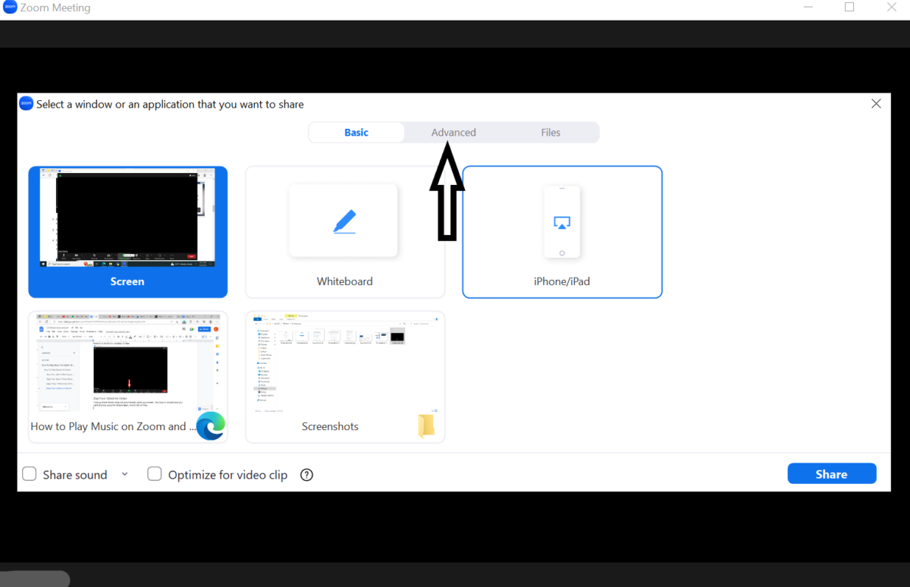The width and height of the screenshot is (910, 587).
Task: Expand the Share sound options arrow
Action: pyautogui.click(x=124, y=474)
